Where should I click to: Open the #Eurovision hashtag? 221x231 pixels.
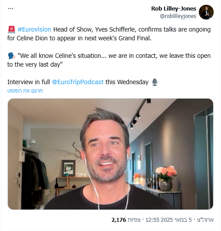[35, 29]
